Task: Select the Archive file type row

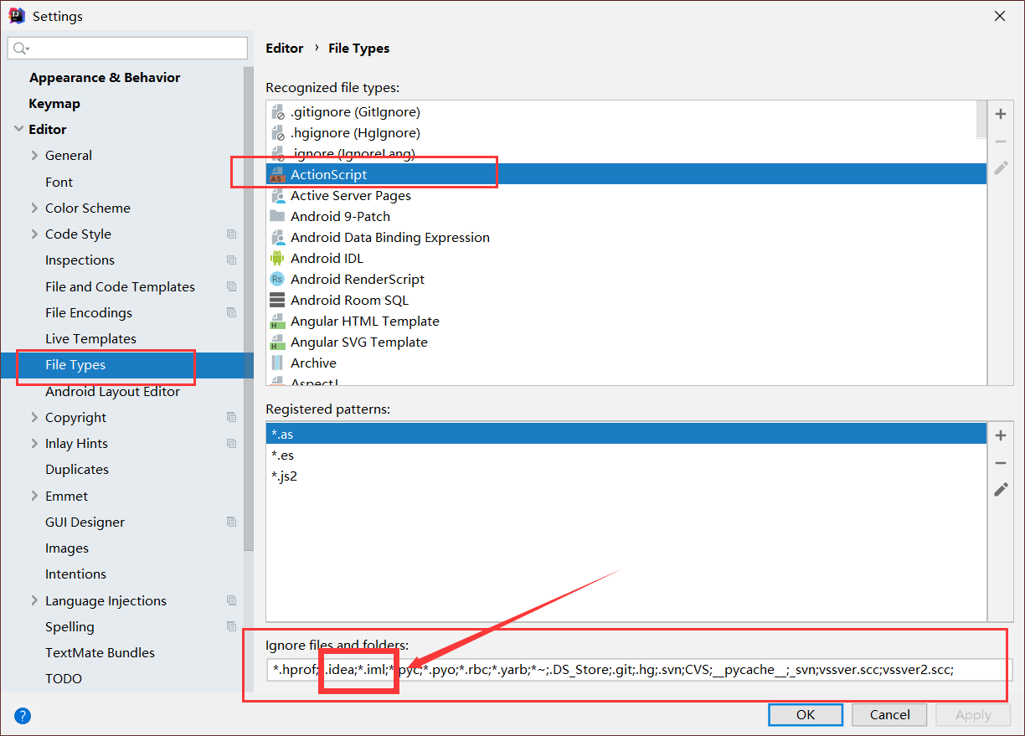Action: [x=626, y=363]
